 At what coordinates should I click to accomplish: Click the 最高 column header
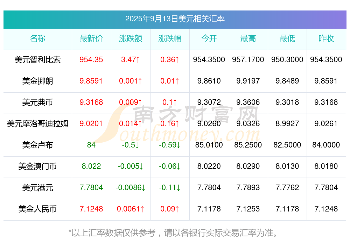(248, 38)
